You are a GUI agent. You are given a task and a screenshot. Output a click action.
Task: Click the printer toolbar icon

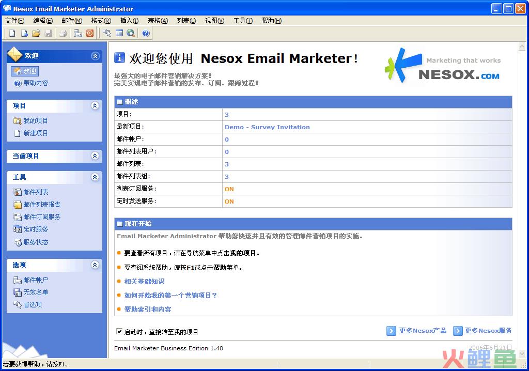tap(63, 33)
